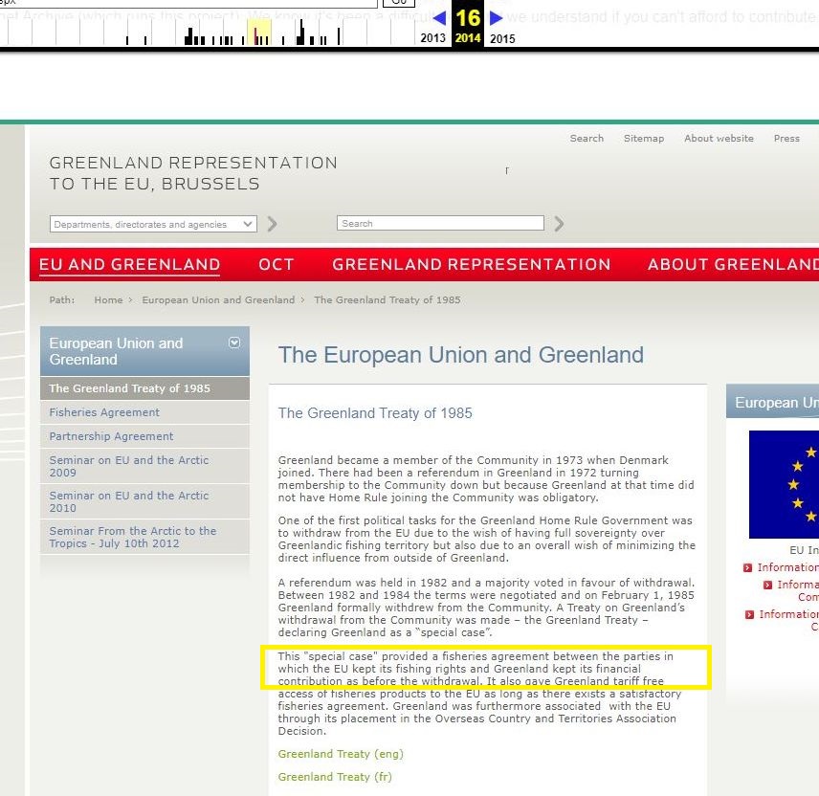Viewport: 819px width, 796px height.
Task: Open the Partnership Agreement sidebar page
Action: click(x=111, y=436)
